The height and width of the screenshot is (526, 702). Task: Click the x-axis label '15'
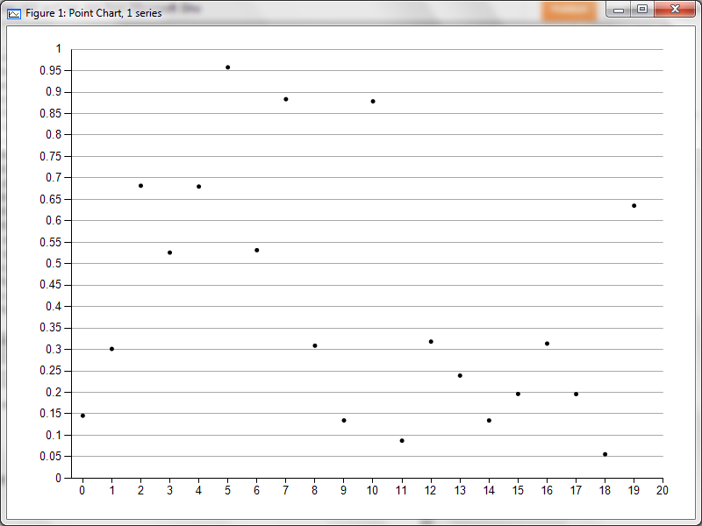518,490
